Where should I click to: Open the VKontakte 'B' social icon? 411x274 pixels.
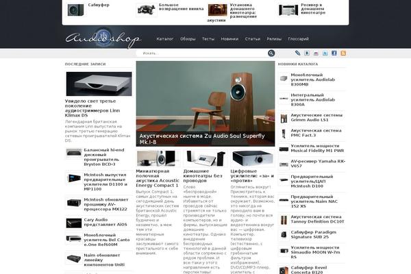[307, 53]
